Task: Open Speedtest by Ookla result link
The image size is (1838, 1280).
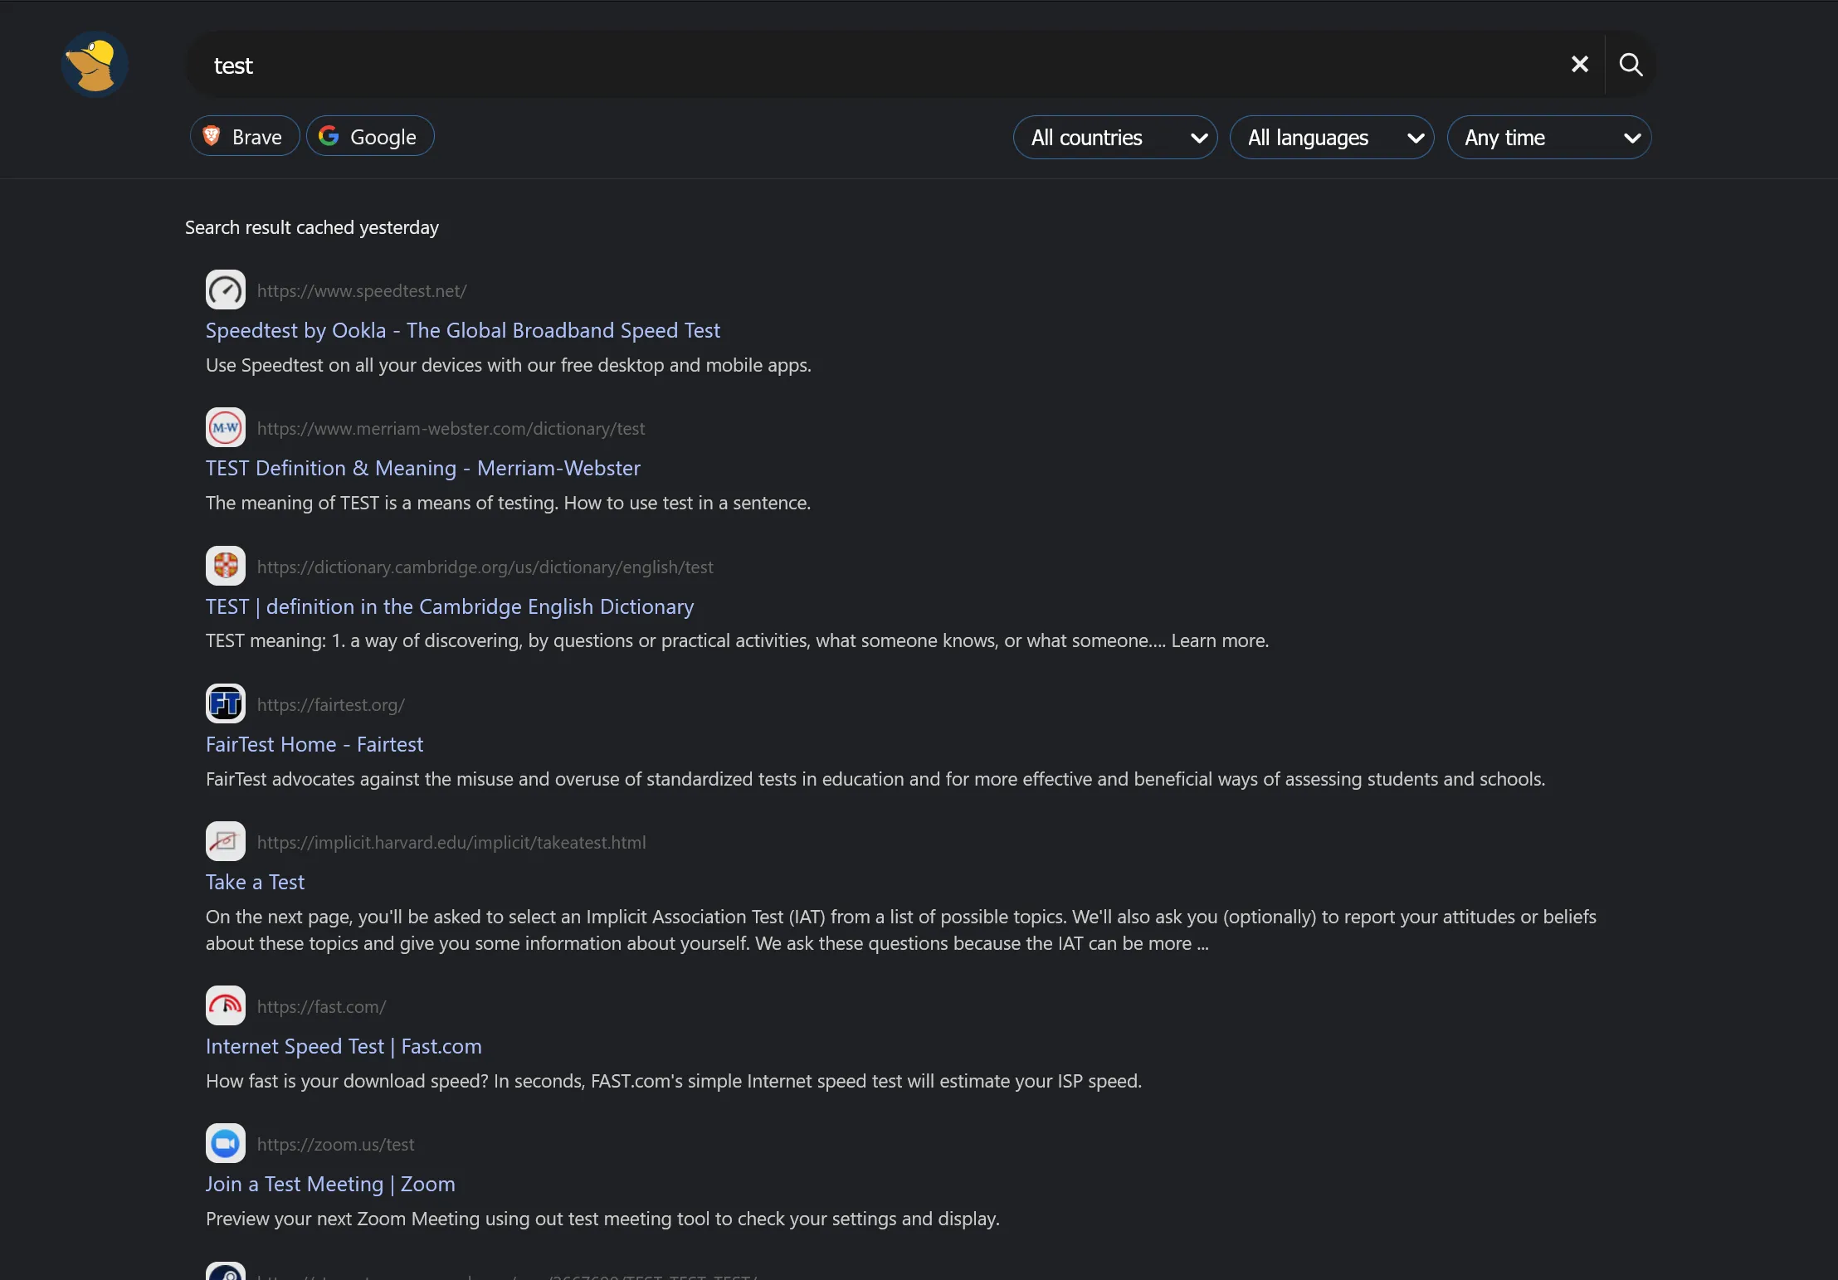Action: click(x=462, y=330)
